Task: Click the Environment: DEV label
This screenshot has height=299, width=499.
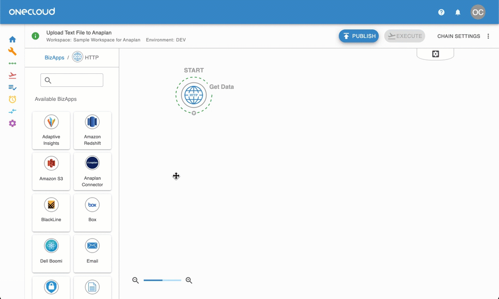Action: click(166, 40)
